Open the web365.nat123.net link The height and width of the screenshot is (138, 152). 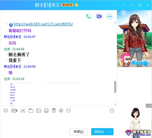point(43,24)
